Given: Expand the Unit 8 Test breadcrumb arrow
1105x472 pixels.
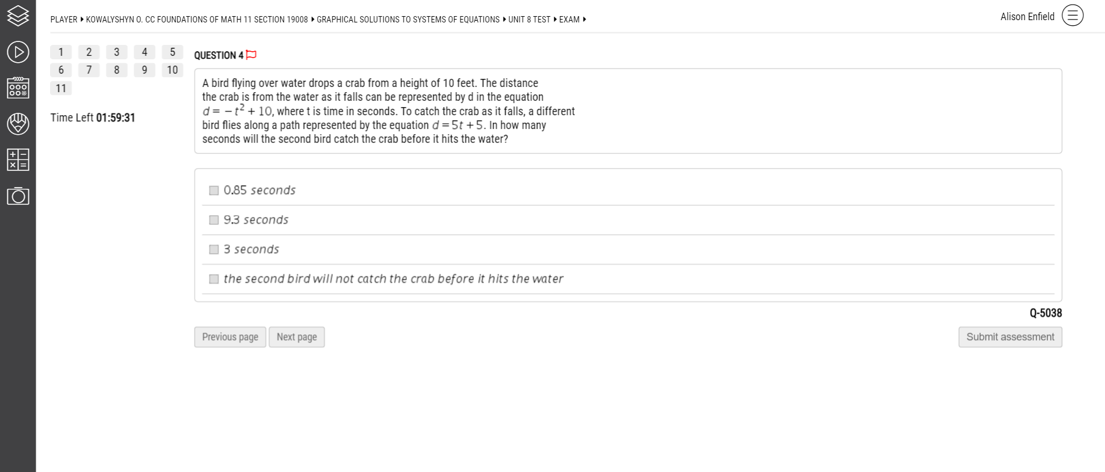Looking at the screenshot, I should pyautogui.click(x=555, y=20).
